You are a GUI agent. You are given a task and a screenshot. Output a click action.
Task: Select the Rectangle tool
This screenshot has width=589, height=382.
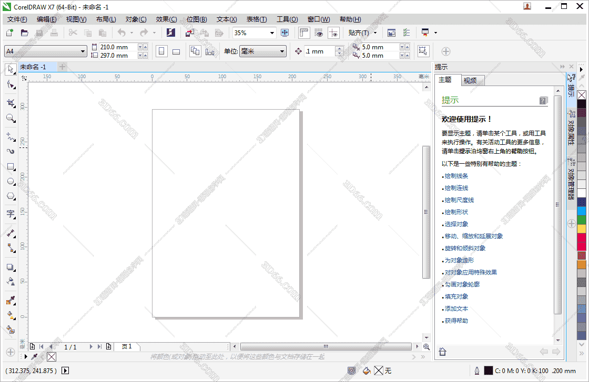pyautogui.click(x=11, y=167)
